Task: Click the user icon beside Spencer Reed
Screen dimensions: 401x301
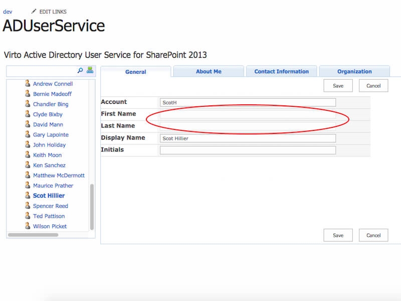Action: [x=28, y=206]
